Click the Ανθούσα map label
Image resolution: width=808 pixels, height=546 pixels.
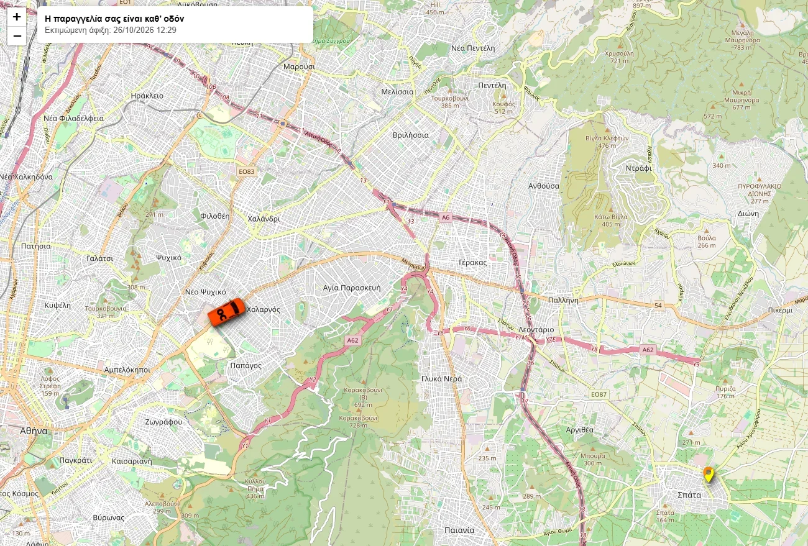[544, 186]
